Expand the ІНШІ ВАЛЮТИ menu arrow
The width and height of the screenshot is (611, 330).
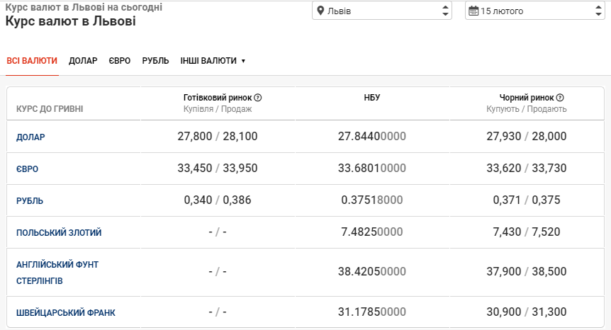244,61
